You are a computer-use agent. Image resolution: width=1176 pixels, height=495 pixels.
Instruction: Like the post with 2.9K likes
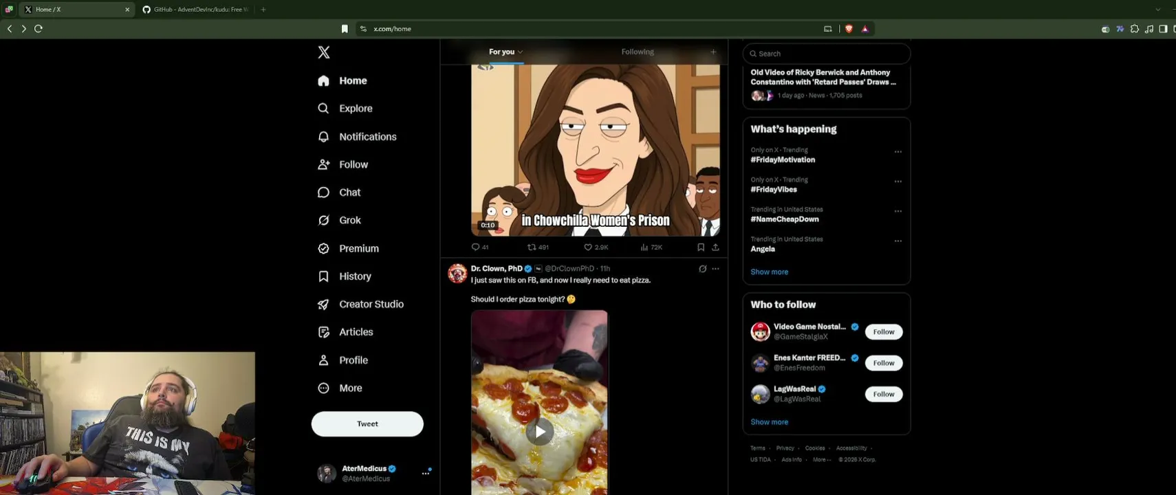coord(596,247)
